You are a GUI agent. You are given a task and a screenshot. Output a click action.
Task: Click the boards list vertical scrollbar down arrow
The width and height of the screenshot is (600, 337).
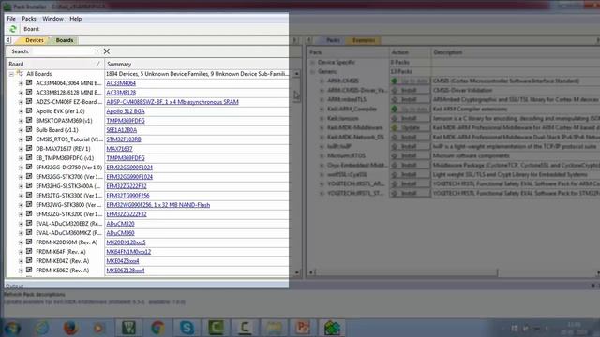(x=296, y=272)
